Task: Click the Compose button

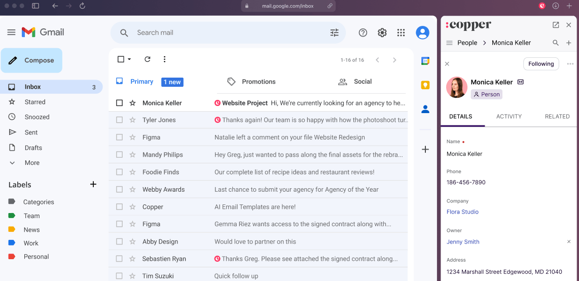Action: pyautogui.click(x=32, y=60)
